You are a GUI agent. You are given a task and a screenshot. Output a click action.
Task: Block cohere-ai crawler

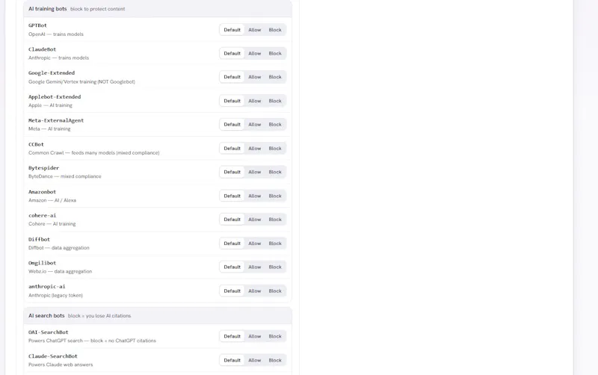pos(275,220)
